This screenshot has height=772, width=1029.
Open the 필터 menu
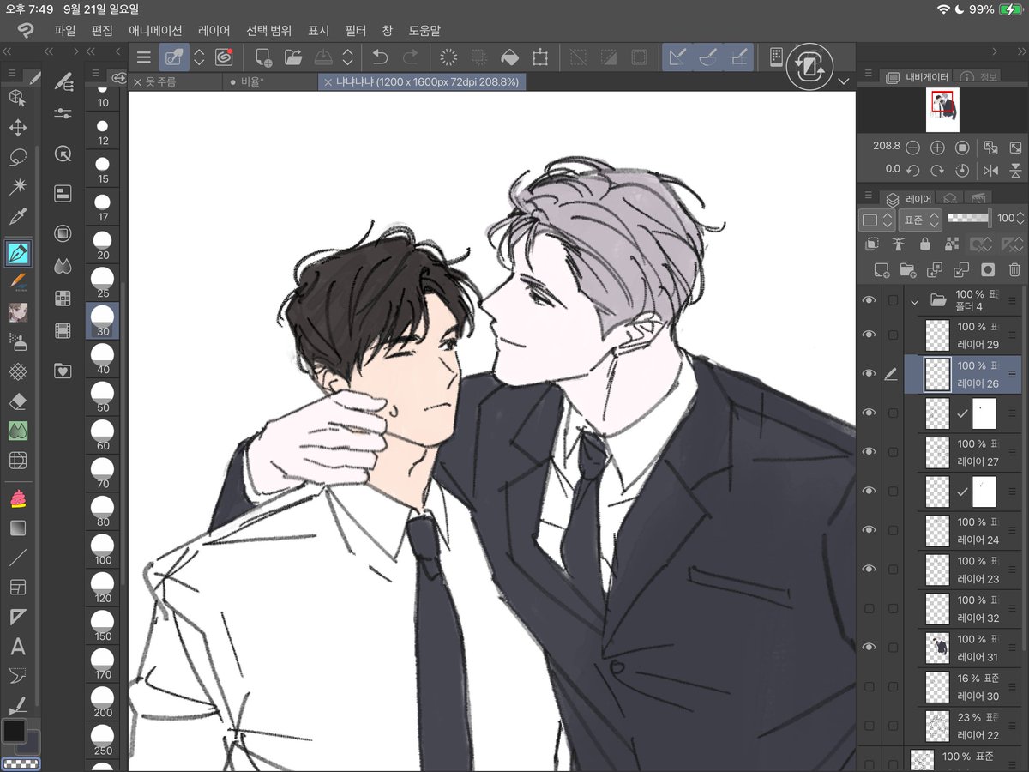coord(355,30)
